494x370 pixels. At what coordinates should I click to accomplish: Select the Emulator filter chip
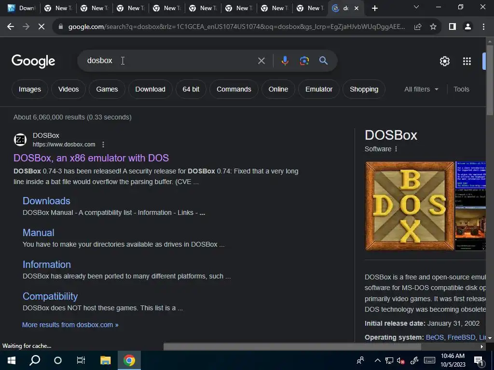pyautogui.click(x=319, y=89)
